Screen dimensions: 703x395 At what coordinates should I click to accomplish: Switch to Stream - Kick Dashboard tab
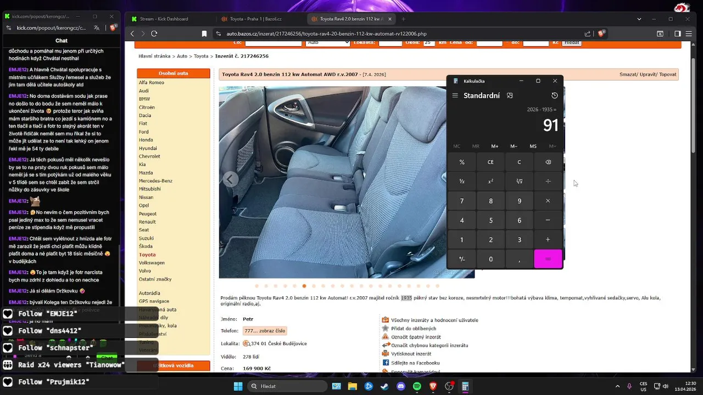(171, 19)
